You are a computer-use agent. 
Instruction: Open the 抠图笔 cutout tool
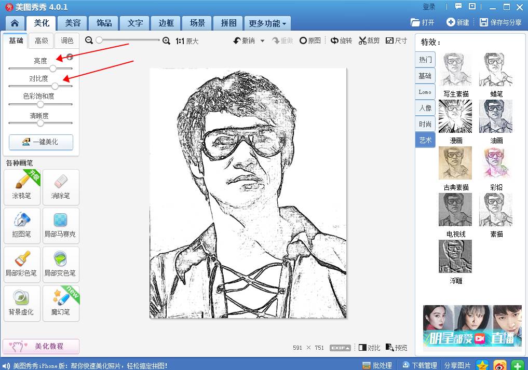22,225
